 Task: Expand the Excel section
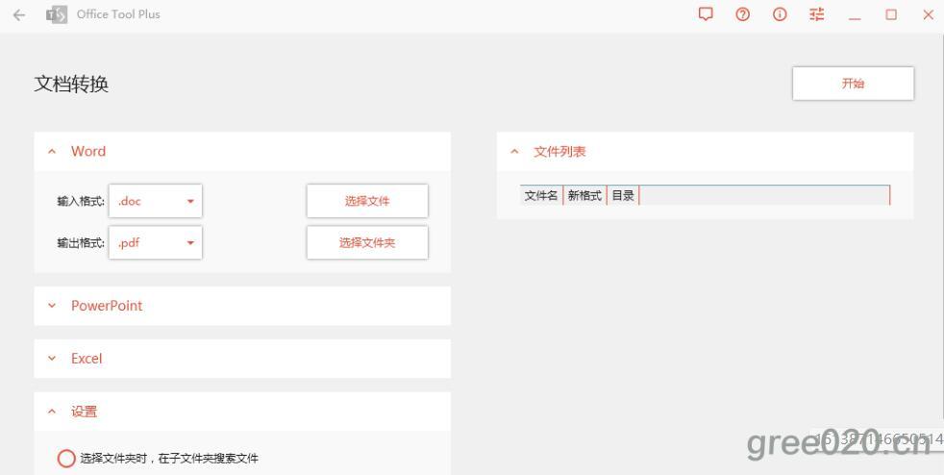pos(52,359)
